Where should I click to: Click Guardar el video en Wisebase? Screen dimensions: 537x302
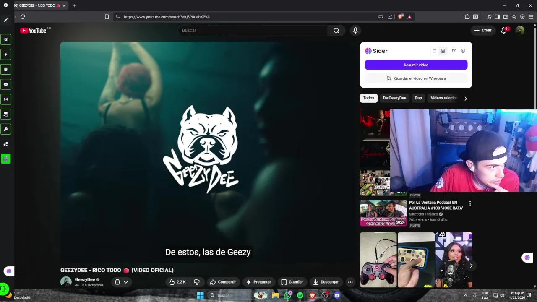pos(416,78)
